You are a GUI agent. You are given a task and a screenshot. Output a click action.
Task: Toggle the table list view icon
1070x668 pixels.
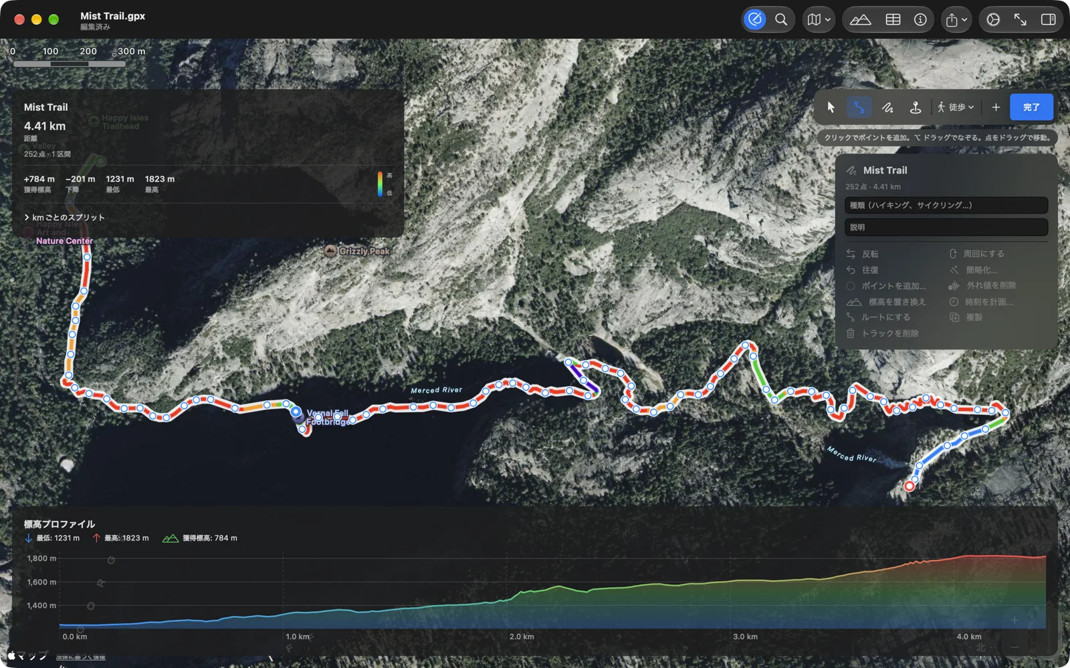point(893,19)
